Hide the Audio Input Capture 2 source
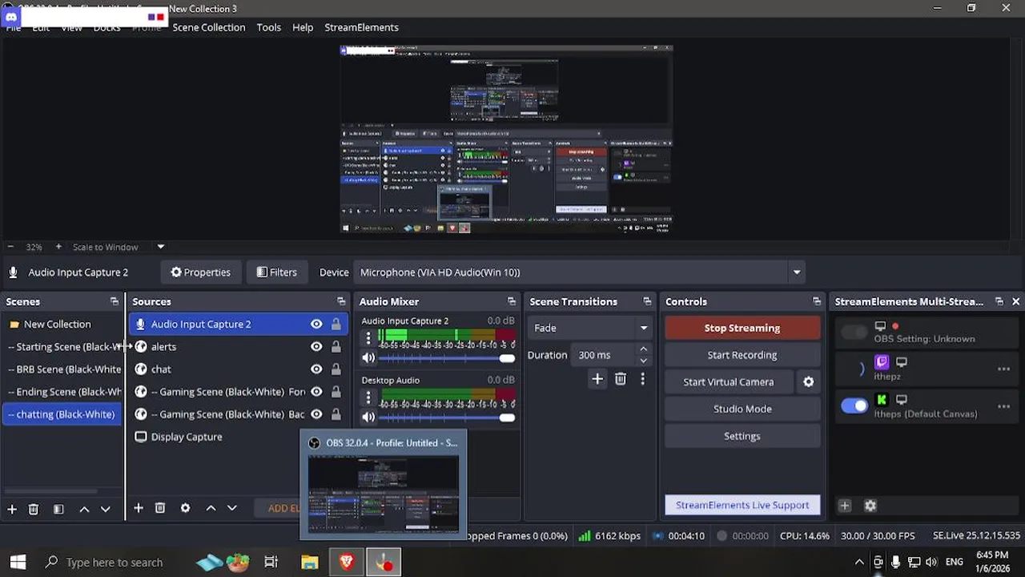Image resolution: width=1025 pixels, height=577 pixels. 316,324
